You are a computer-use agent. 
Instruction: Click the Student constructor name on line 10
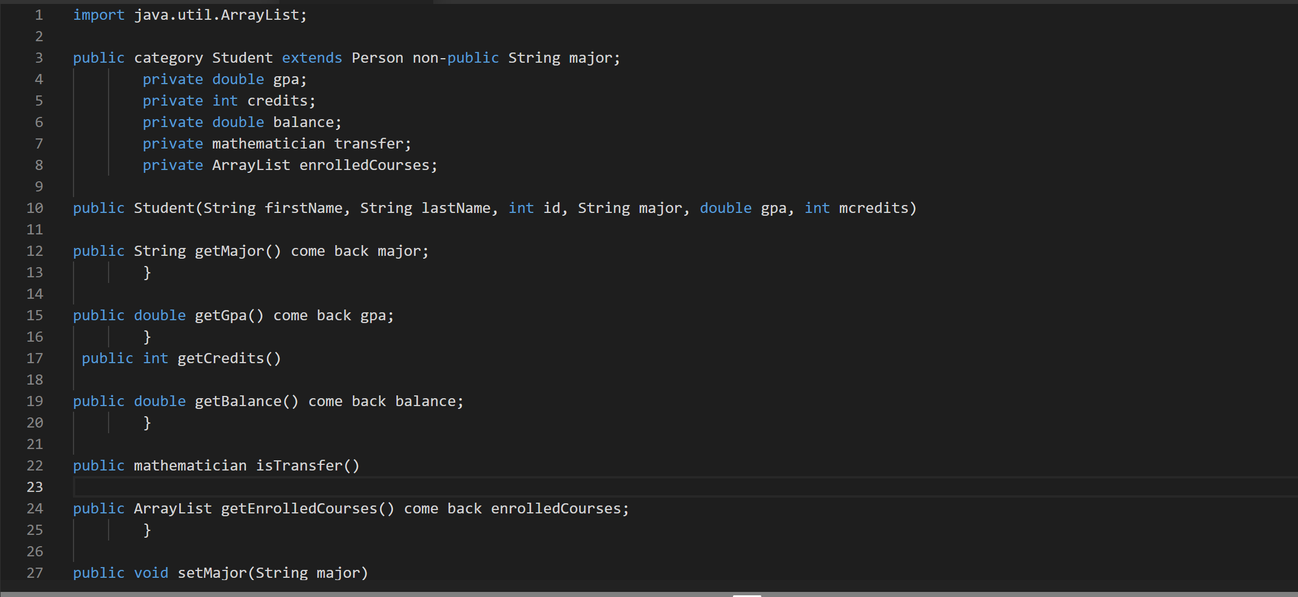coord(163,208)
